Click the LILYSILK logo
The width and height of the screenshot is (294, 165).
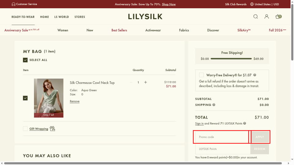click(145, 16)
